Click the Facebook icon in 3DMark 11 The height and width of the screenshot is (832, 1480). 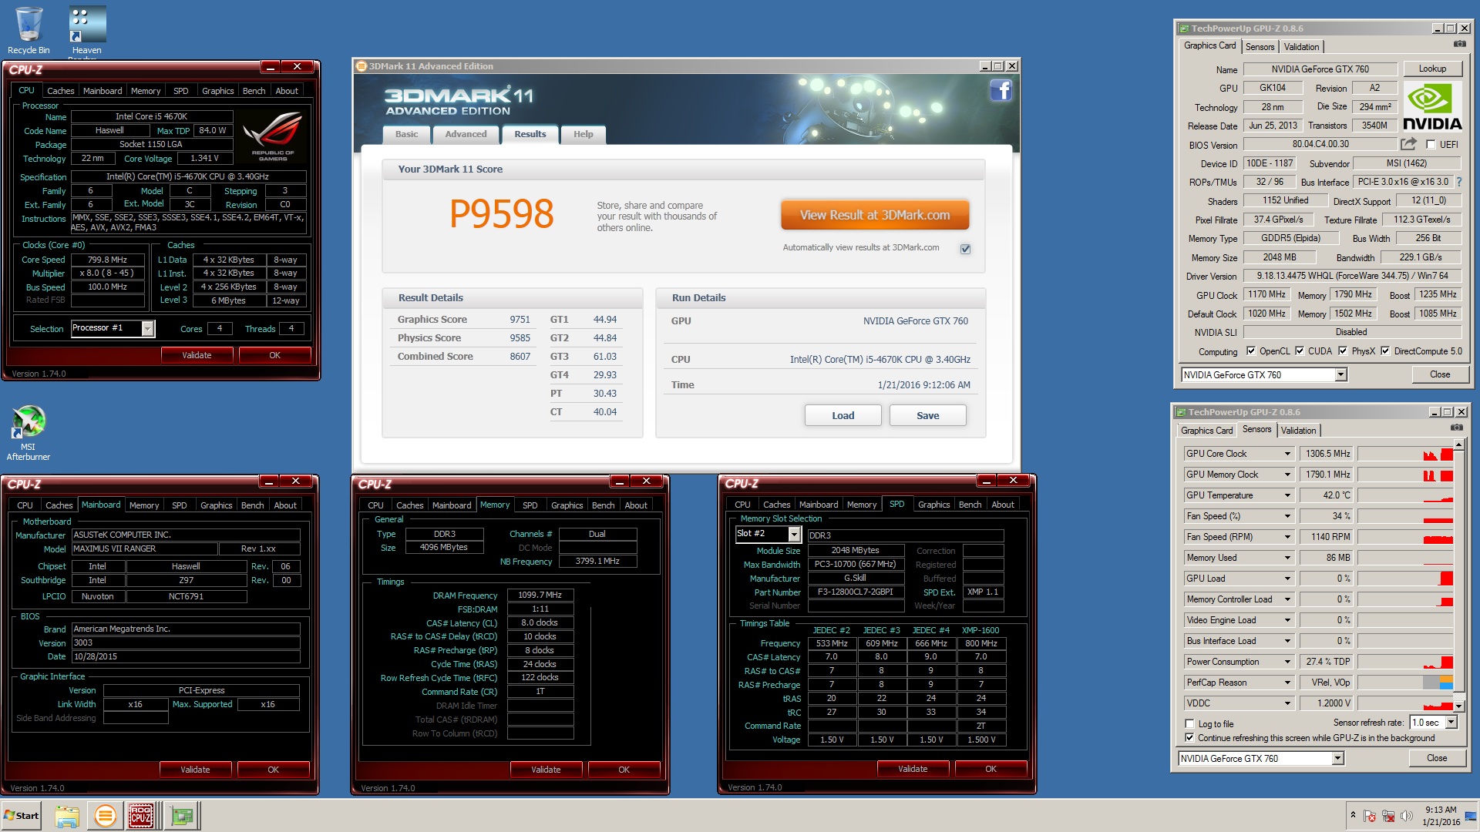(1001, 91)
